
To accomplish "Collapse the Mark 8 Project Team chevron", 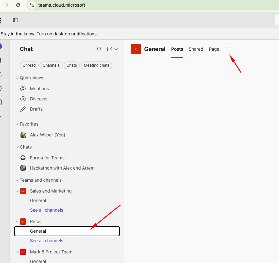I will click(x=17, y=252).
